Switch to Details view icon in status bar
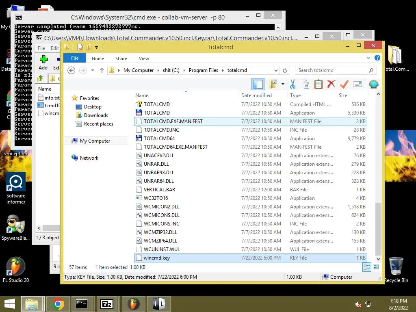416x312 pixels. pos(367,267)
